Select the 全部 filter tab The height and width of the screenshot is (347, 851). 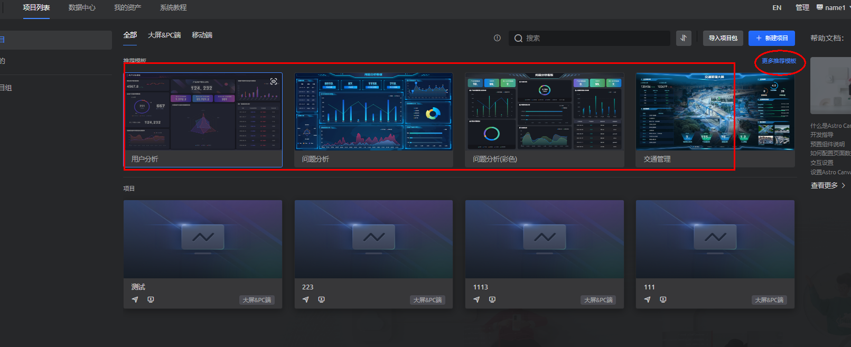[130, 35]
